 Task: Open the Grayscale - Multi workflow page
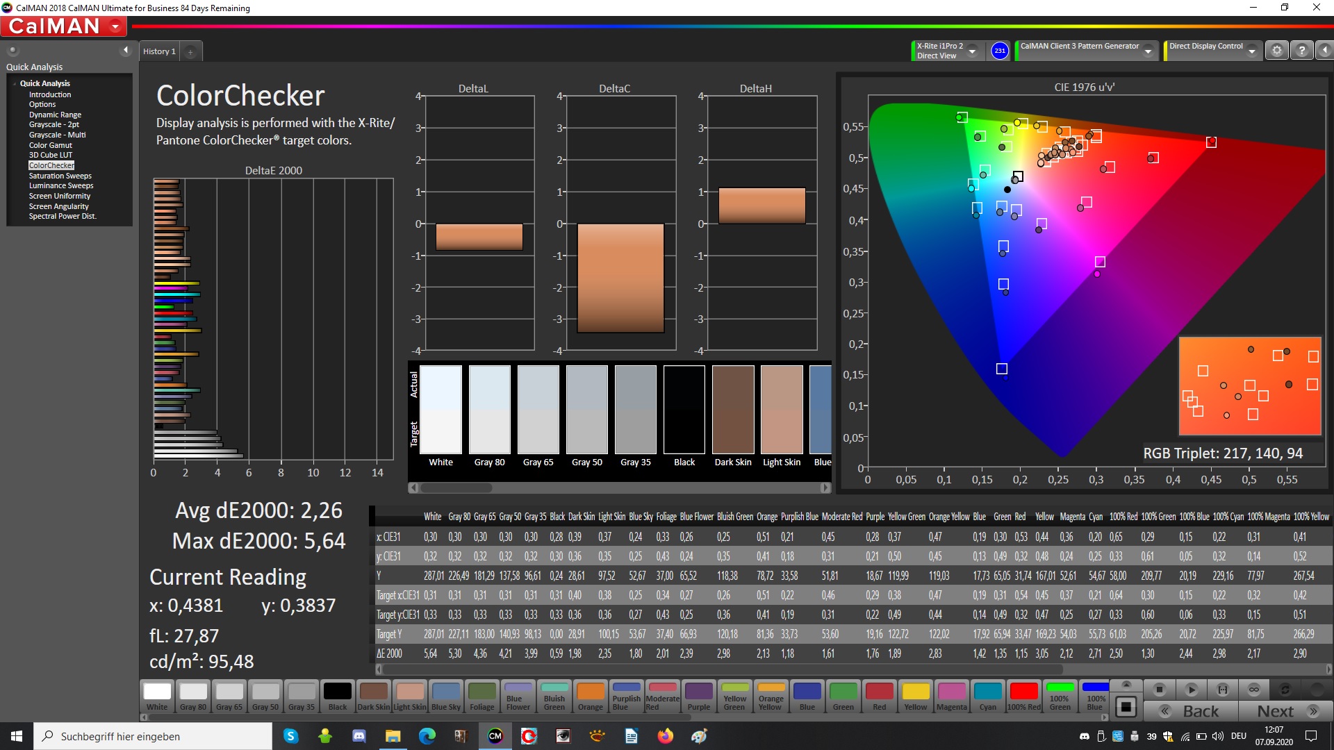57,135
